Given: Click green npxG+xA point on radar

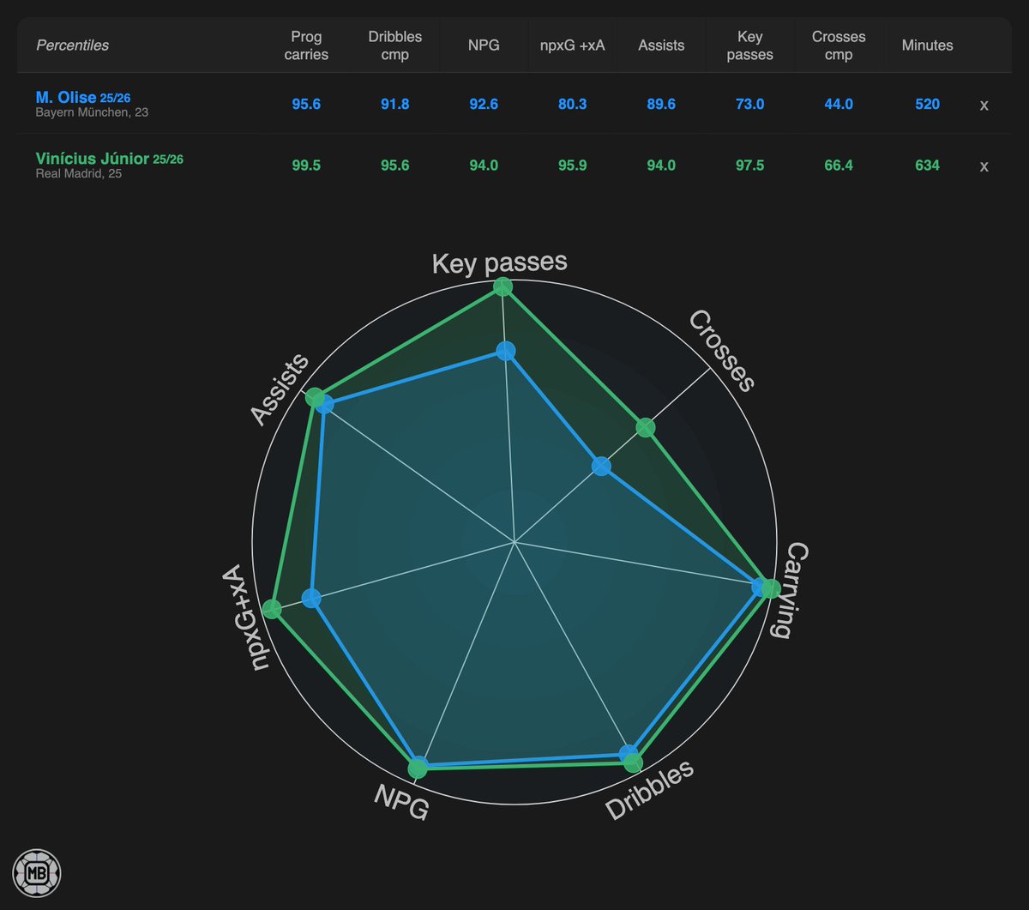Looking at the screenshot, I should (x=272, y=609).
